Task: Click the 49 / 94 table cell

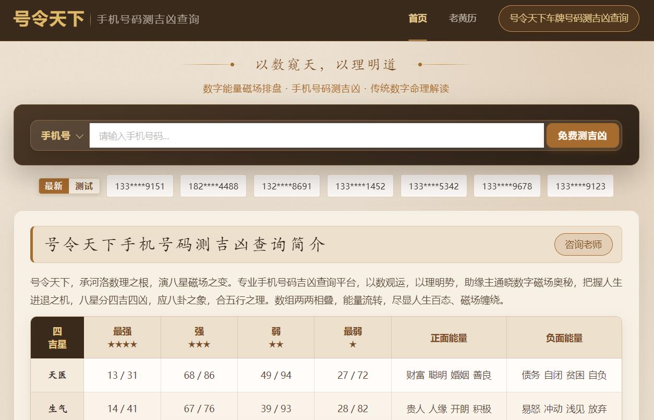Action: (276, 375)
